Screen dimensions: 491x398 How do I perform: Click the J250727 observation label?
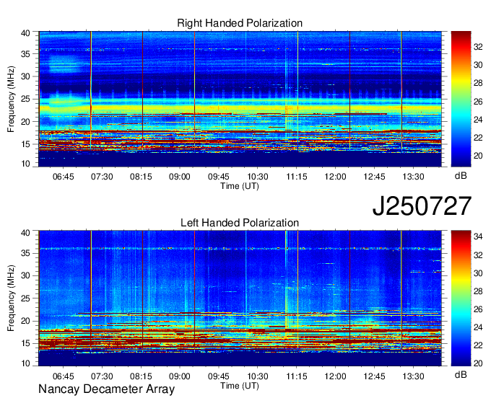pyautogui.click(x=422, y=205)
